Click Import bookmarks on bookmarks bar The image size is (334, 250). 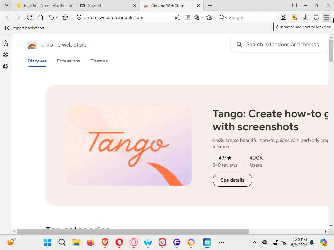25,28
